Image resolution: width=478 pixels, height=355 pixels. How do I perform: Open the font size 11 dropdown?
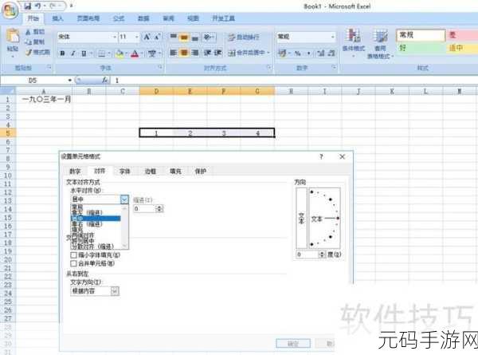tap(137, 37)
